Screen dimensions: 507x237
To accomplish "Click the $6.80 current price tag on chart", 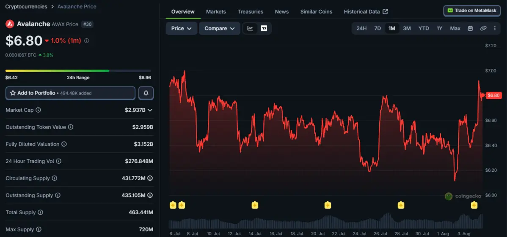I will (x=494, y=95).
